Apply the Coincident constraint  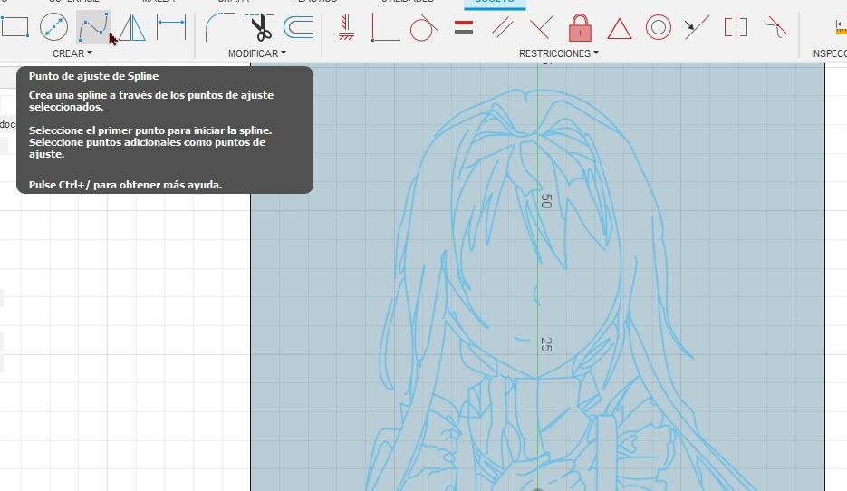(x=385, y=27)
